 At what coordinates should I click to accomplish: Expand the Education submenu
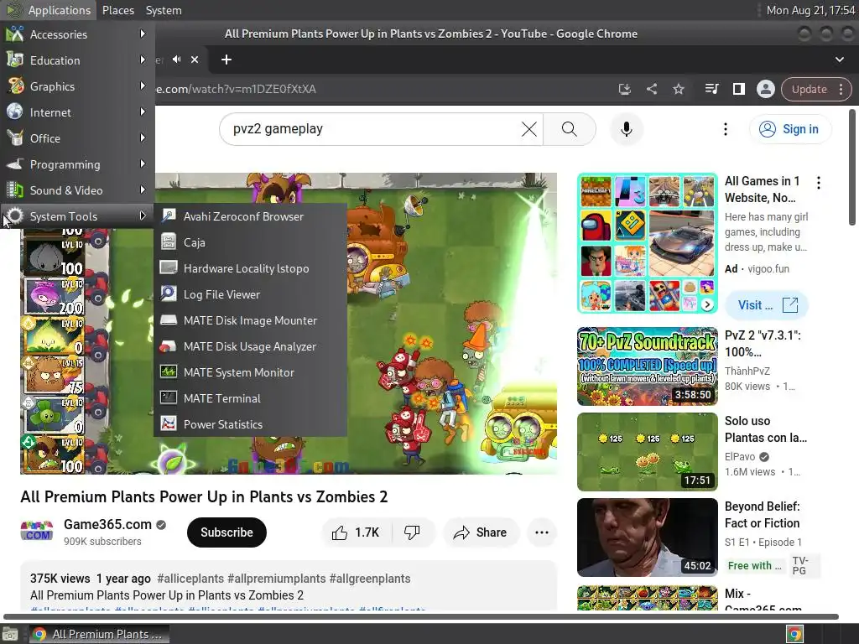[77, 60]
